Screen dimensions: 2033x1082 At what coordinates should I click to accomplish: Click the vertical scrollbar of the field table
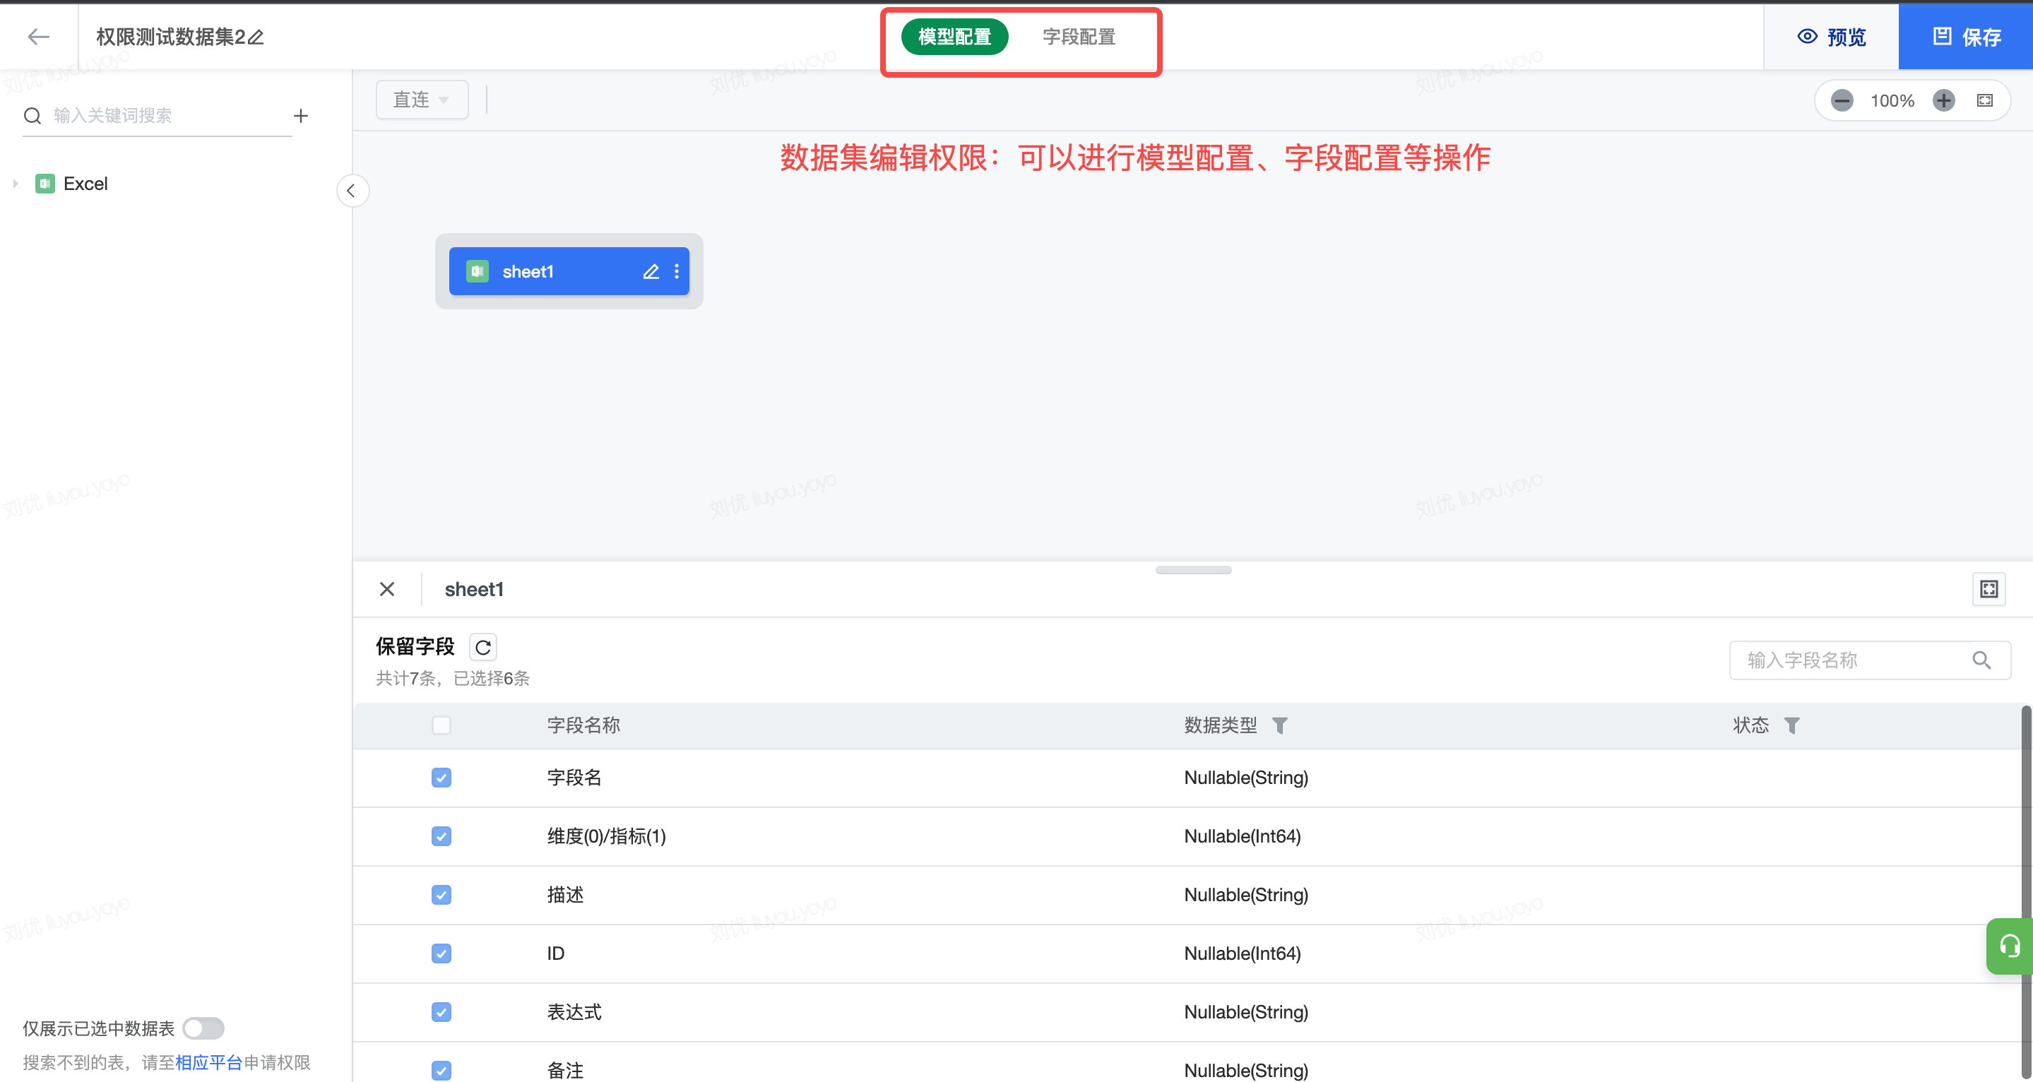pyautogui.click(x=2026, y=892)
